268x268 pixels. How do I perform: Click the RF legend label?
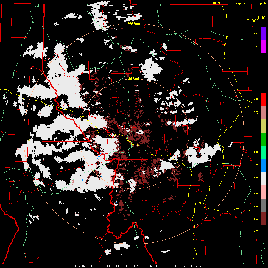click(x=255, y=33)
